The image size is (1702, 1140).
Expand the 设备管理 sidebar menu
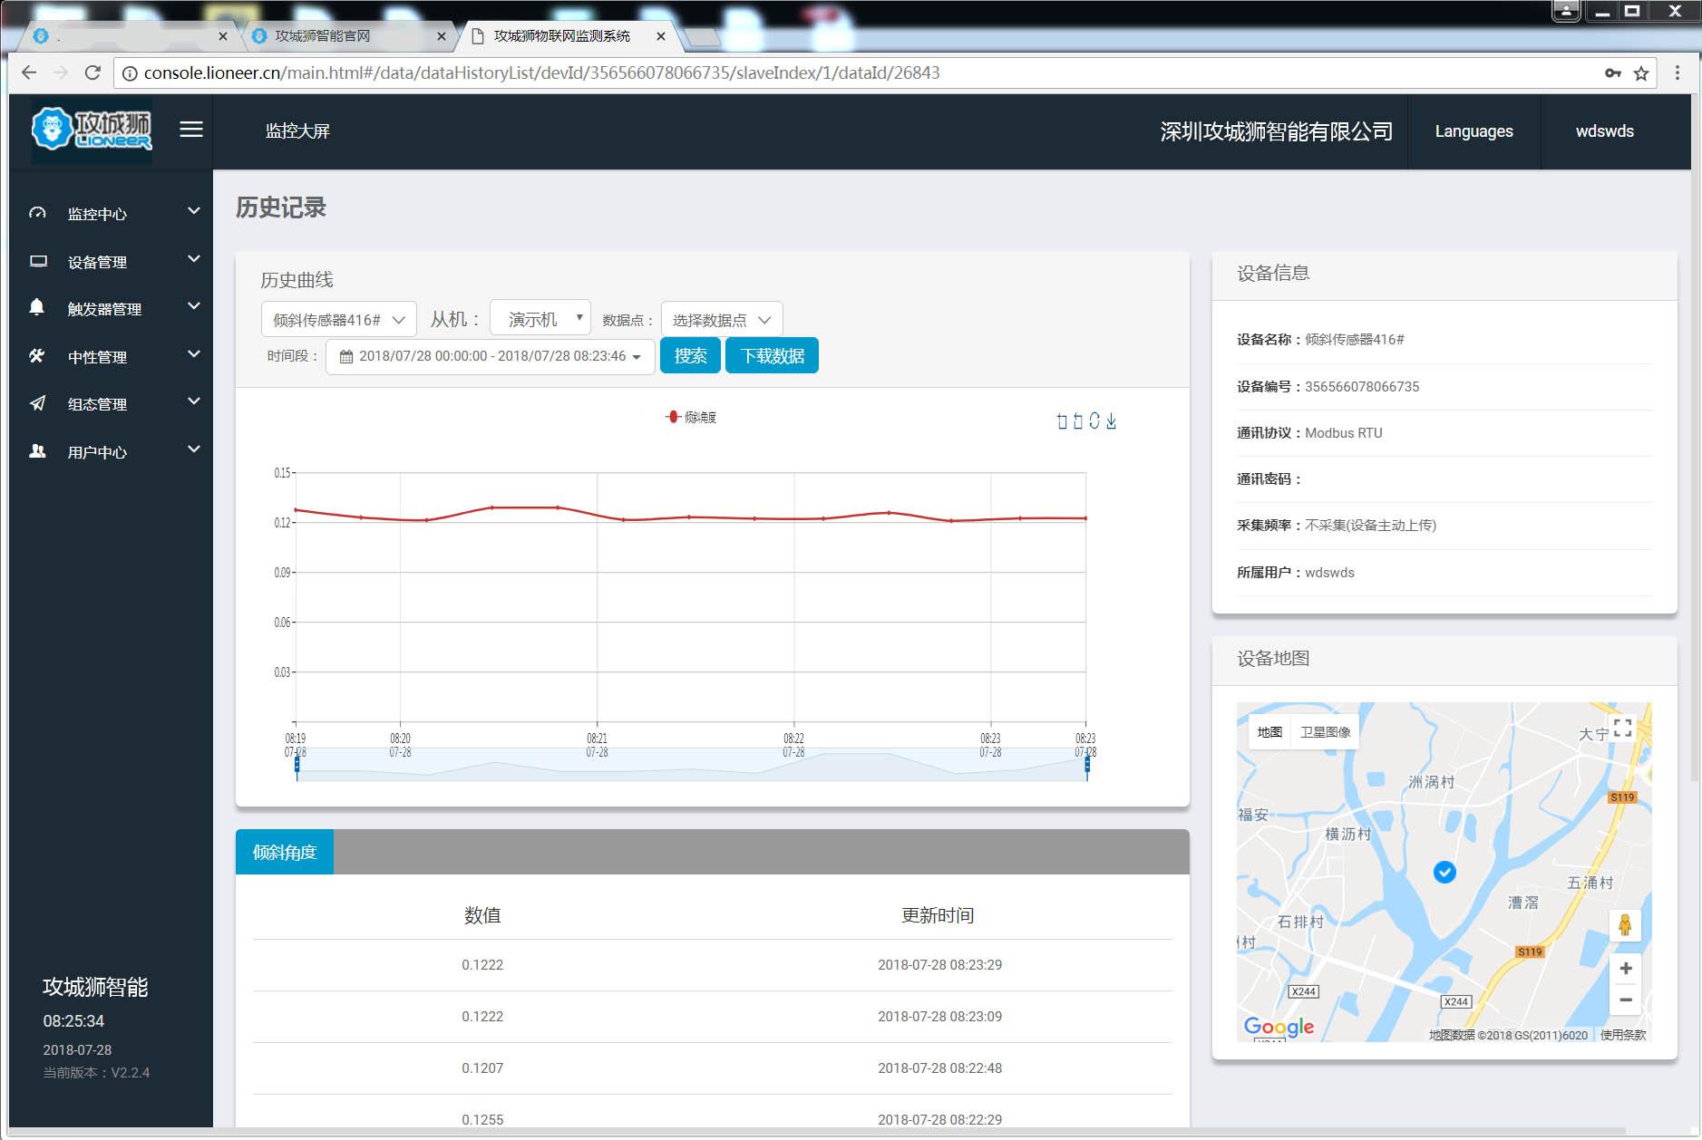click(x=112, y=261)
